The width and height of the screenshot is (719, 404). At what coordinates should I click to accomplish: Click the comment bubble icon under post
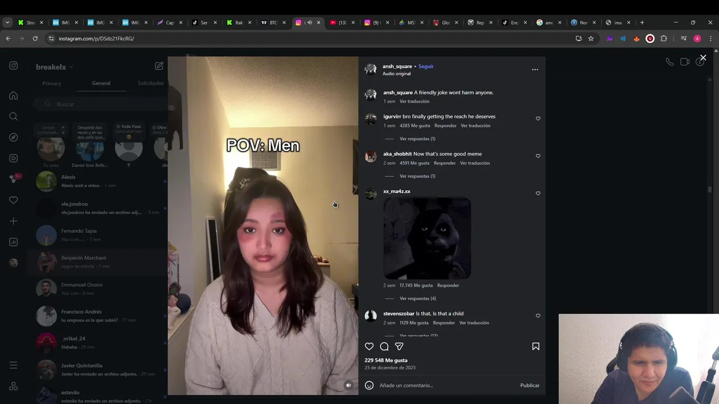(x=384, y=347)
